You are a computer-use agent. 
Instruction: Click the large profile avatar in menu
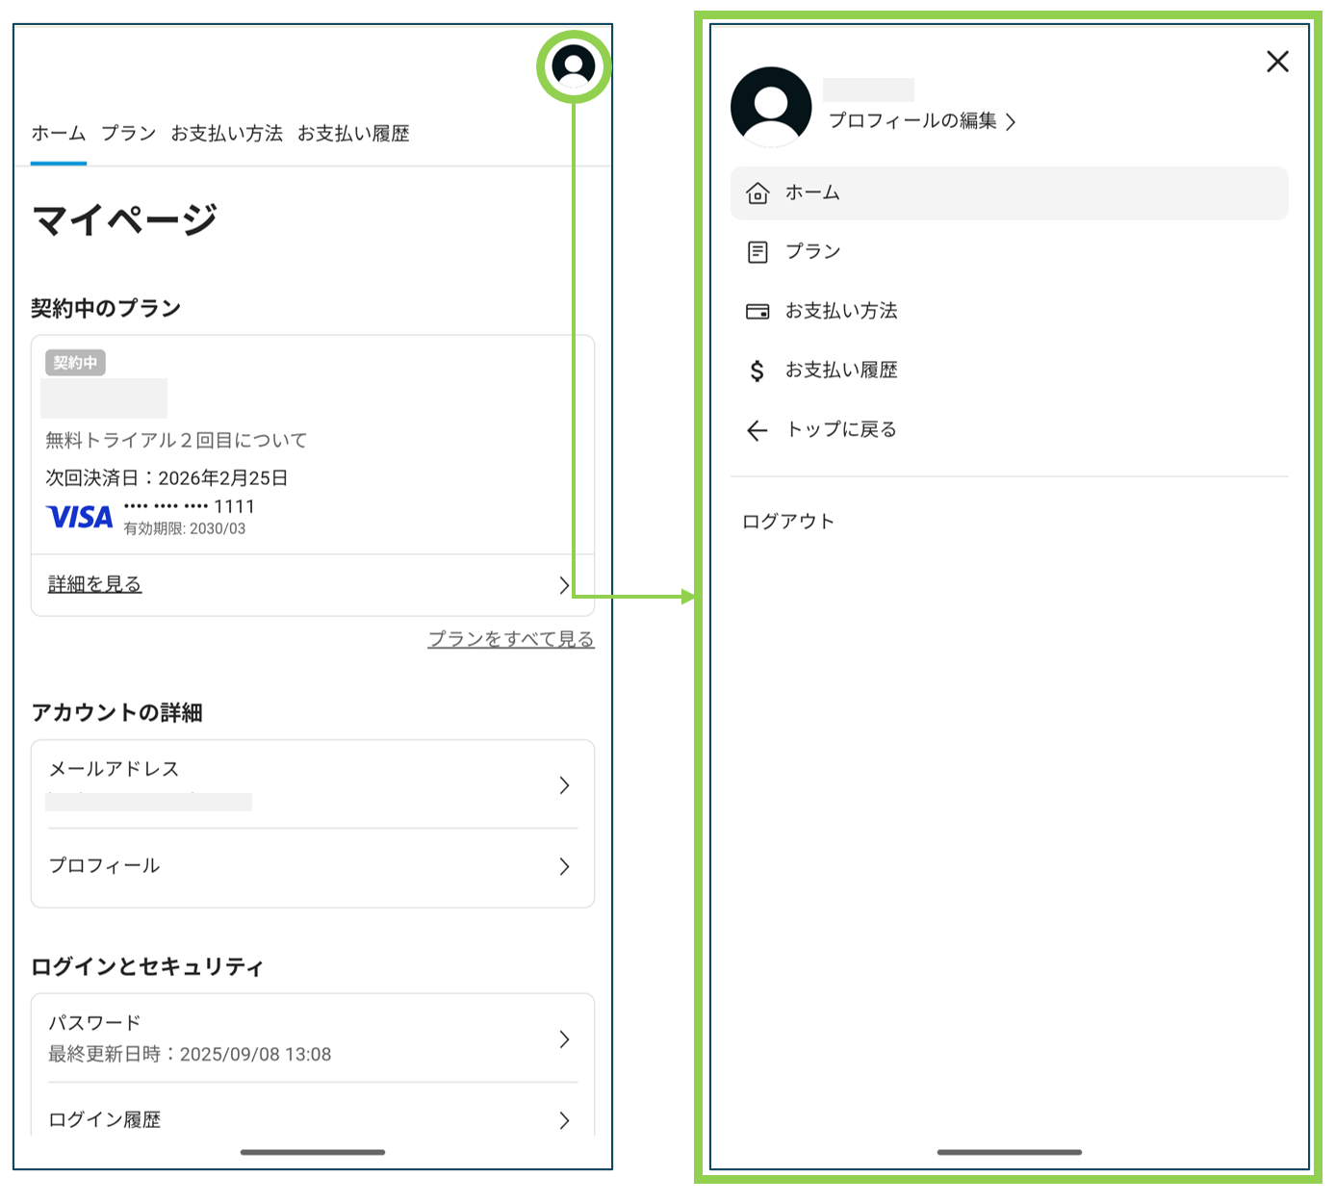pos(771,107)
